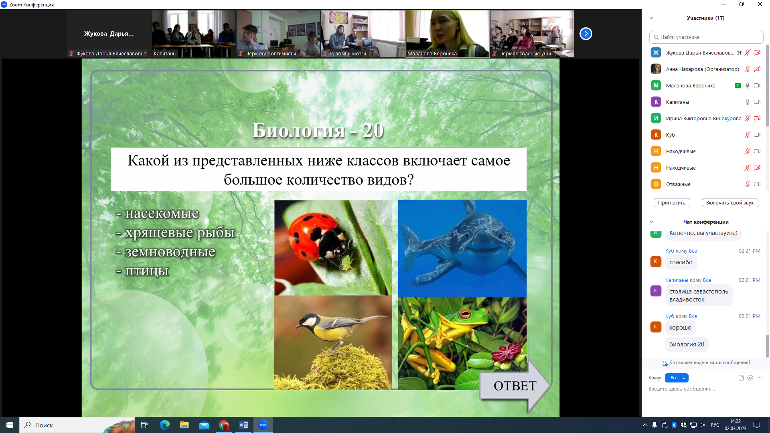This screenshot has width=770, height=433.
Task: Unmute Жукова Дарья Вячеславовна microphone icon
Action: (747, 53)
